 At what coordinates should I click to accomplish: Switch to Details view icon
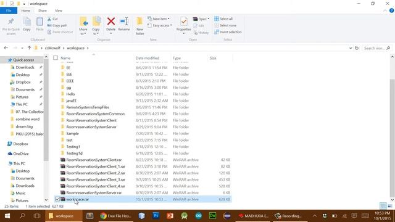(383, 206)
